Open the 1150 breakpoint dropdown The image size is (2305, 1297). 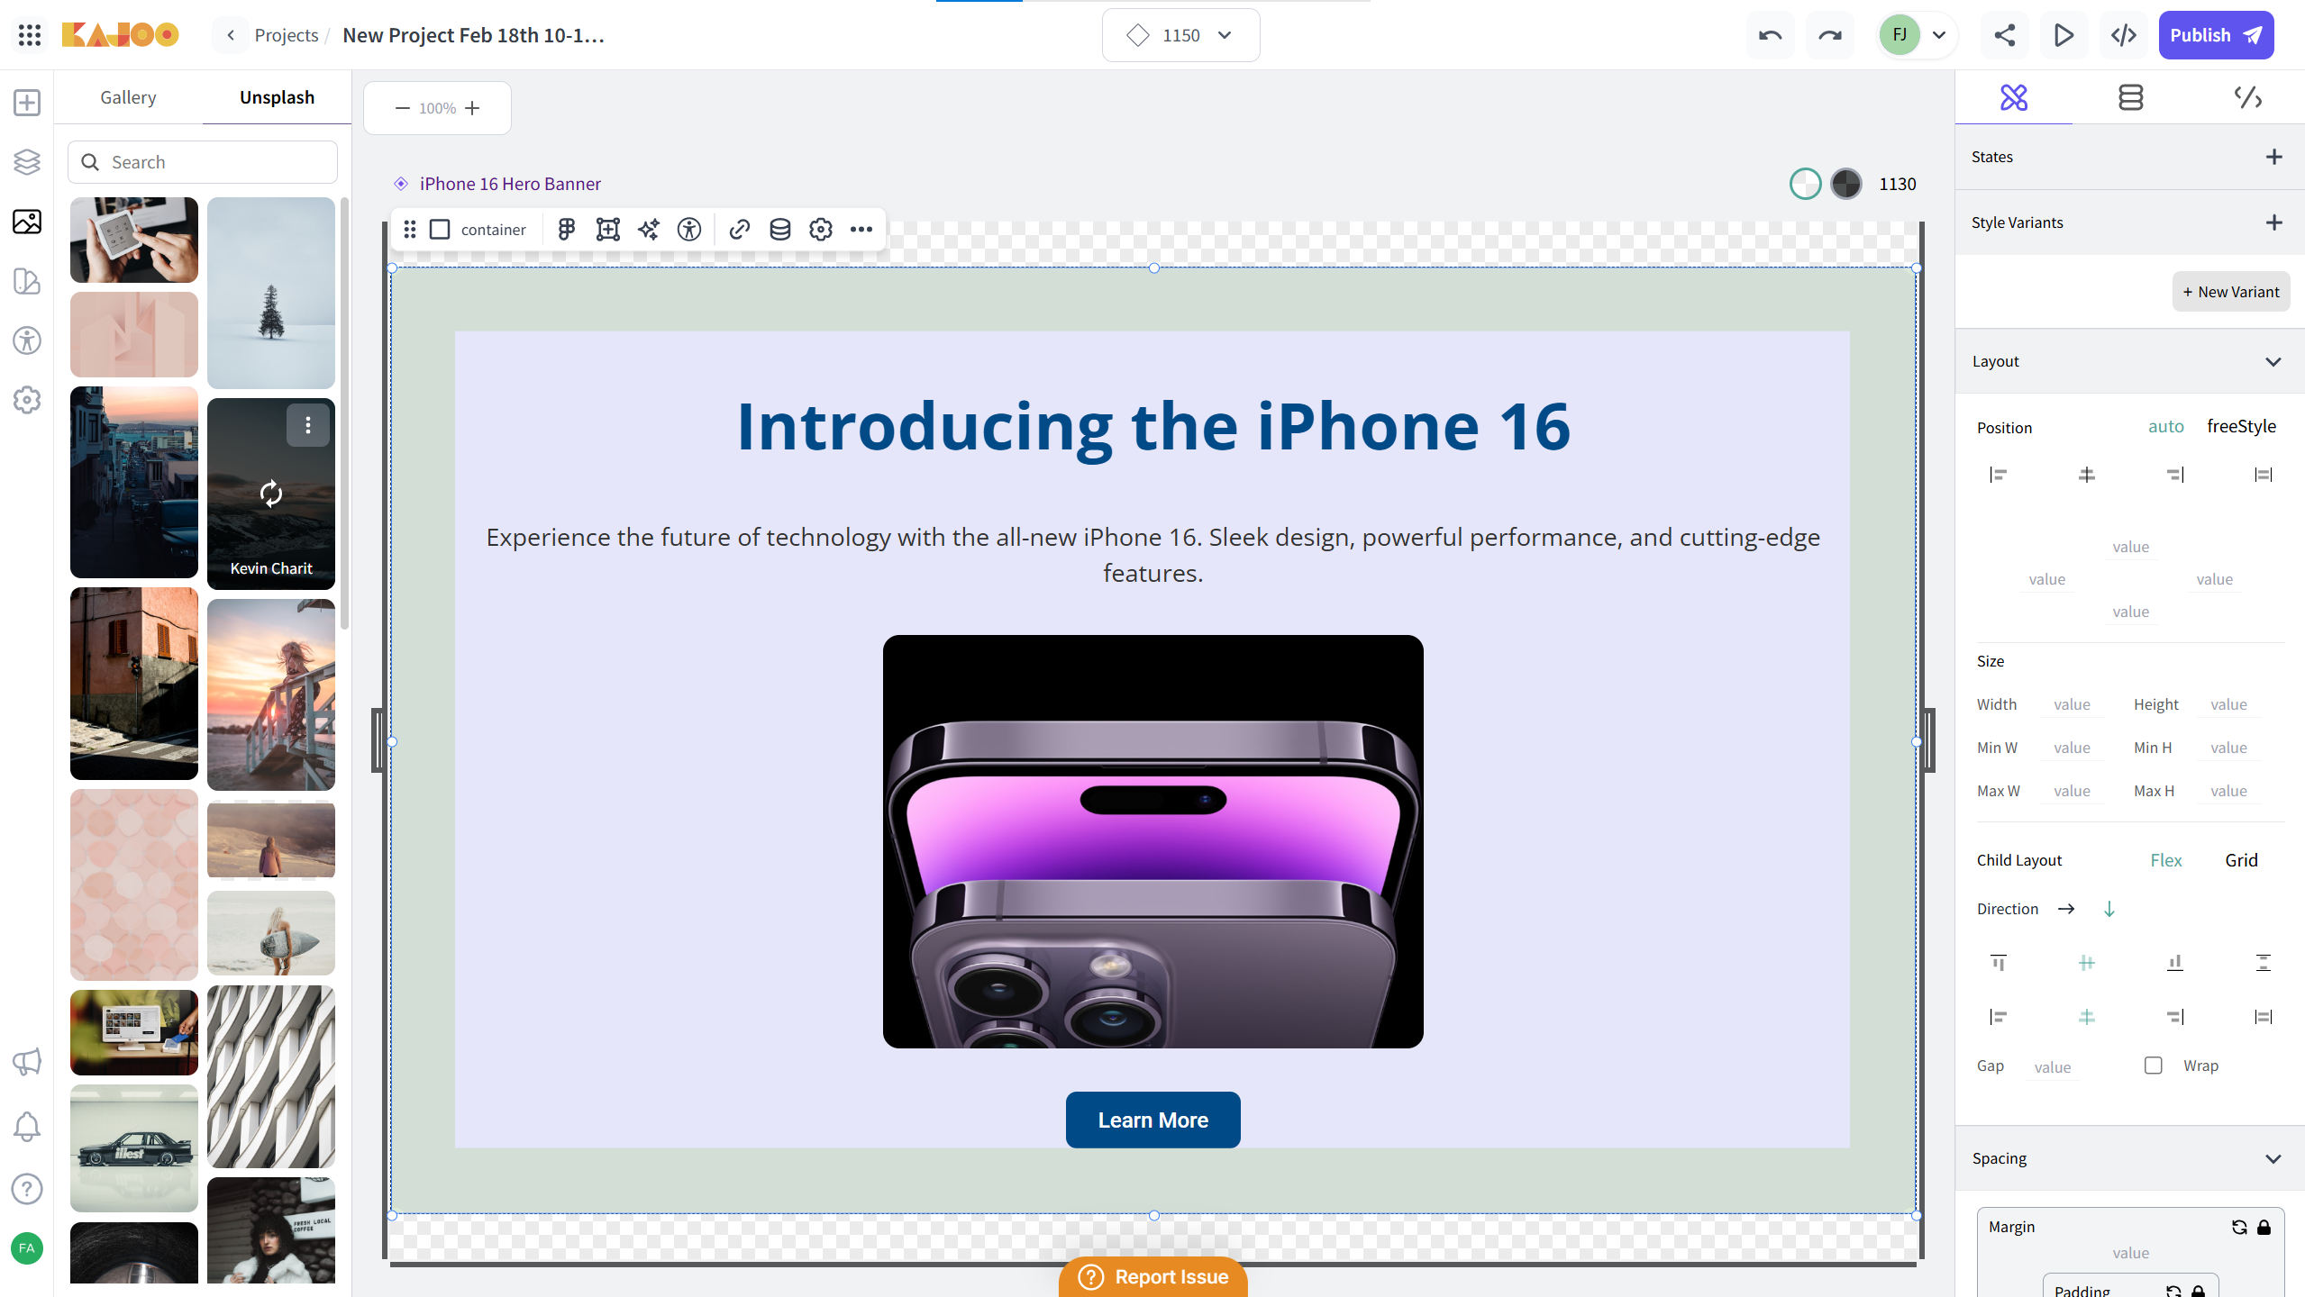click(1180, 35)
